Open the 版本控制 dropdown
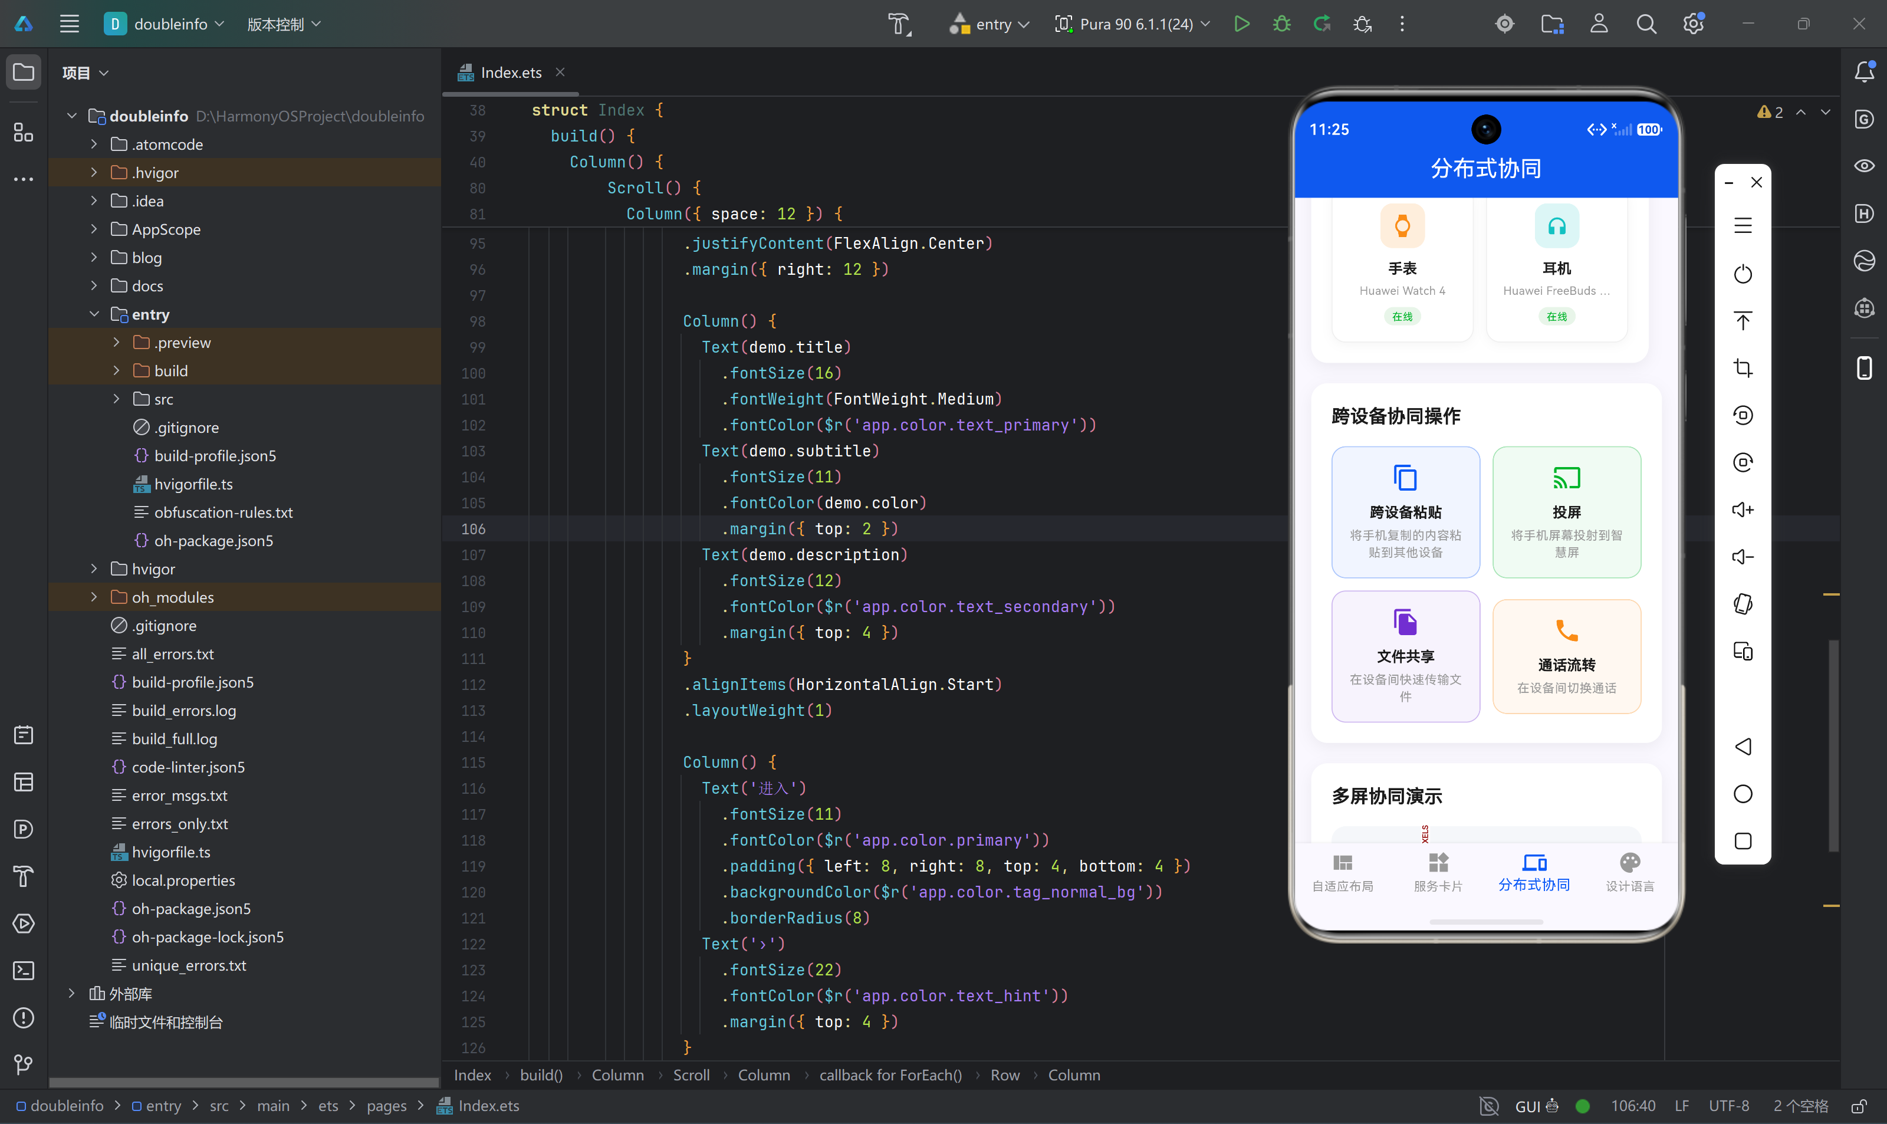1887x1124 pixels. tap(284, 24)
